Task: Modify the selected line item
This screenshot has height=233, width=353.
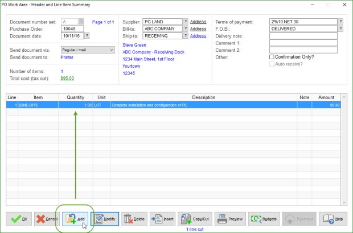Action: tap(105, 218)
